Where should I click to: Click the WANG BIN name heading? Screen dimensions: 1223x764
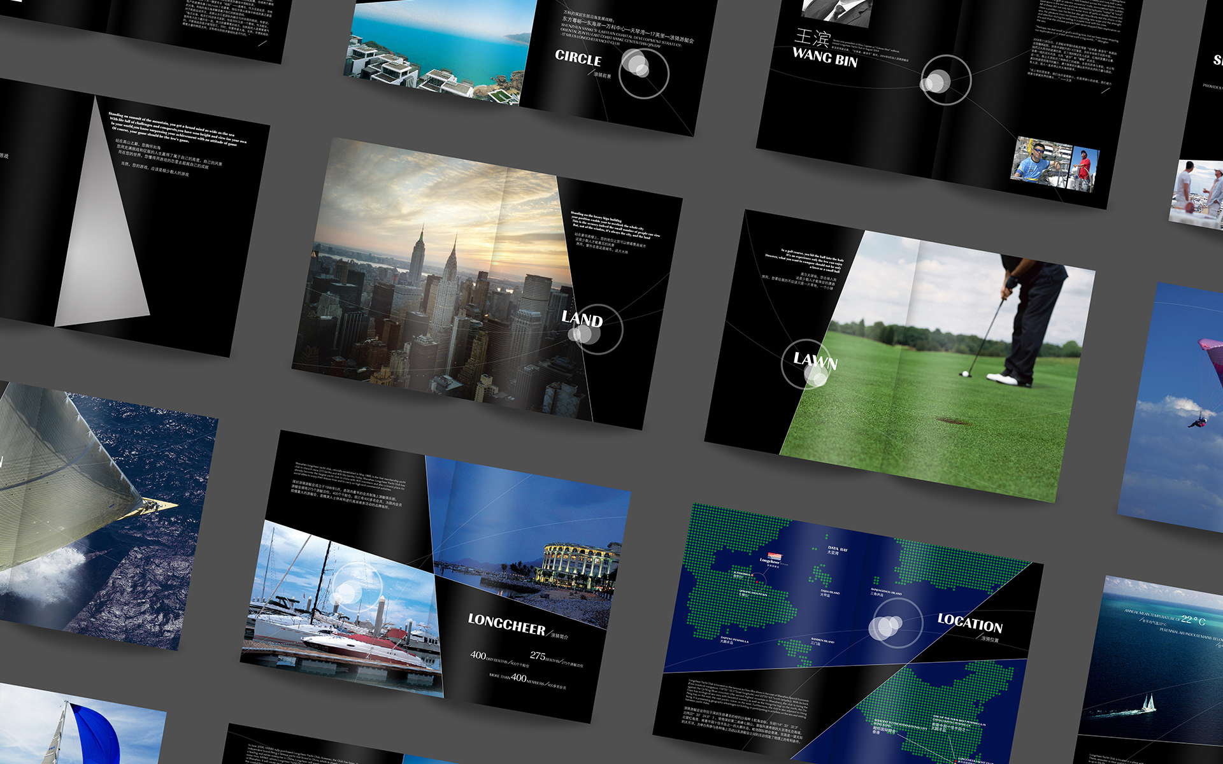(825, 57)
